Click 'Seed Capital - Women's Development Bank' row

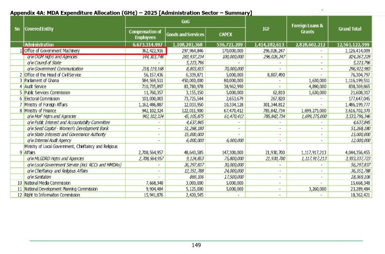[x=68, y=128]
